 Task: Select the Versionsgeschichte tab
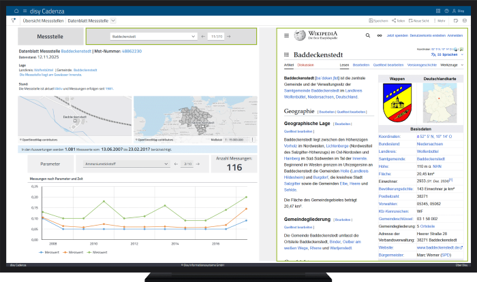click(422, 65)
